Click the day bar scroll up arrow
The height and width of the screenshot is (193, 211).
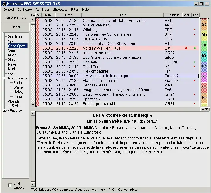(x=203, y=109)
